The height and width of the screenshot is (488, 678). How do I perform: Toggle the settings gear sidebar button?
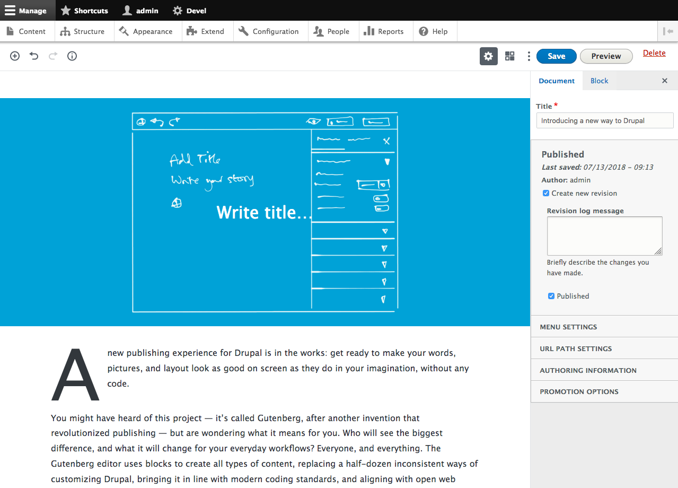click(x=488, y=56)
